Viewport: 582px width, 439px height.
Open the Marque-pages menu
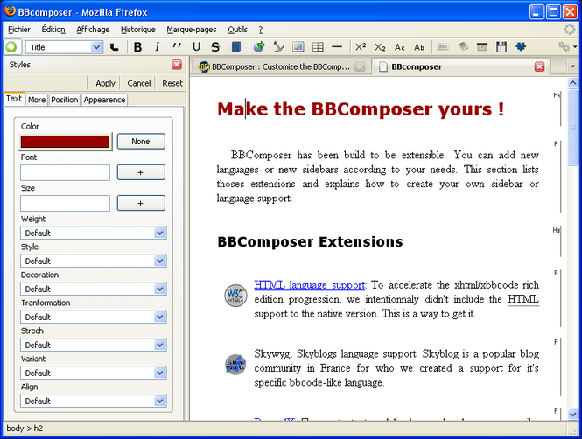point(192,29)
